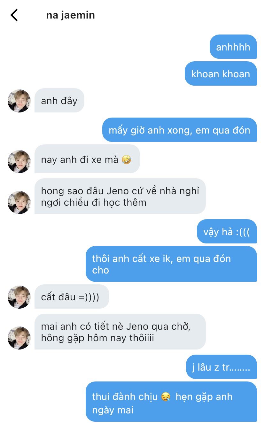Image resolution: width=264 pixels, height=423 pixels.
Task: Open the na jaemin contact name header
Action: coord(70,15)
